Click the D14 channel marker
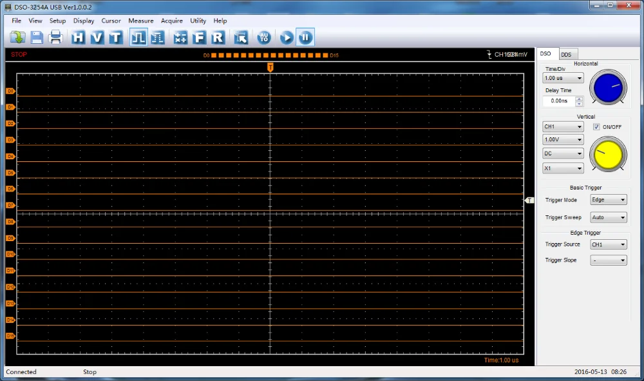644x381 pixels. click(x=11, y=320)
